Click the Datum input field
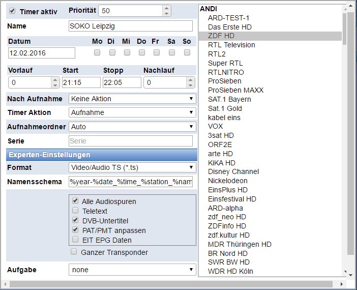 pyautogui.click(x=41, y=53)
